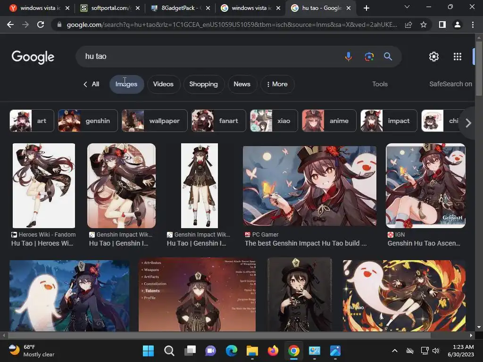
Task: Open Windows Start menu
Action: (148, 351)
